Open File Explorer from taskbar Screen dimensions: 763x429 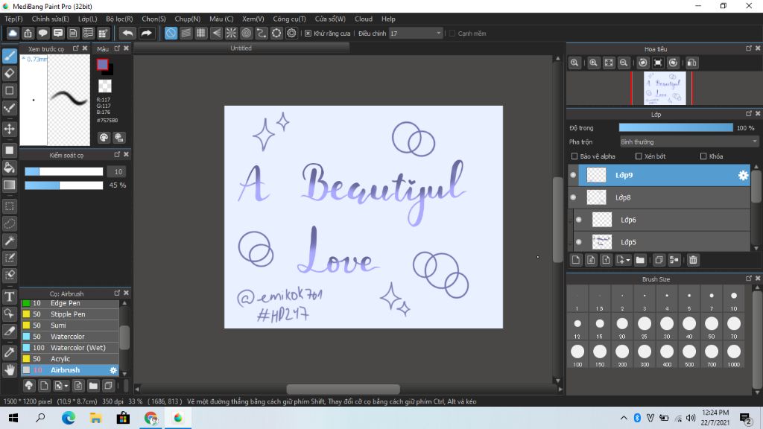[95, 418]
